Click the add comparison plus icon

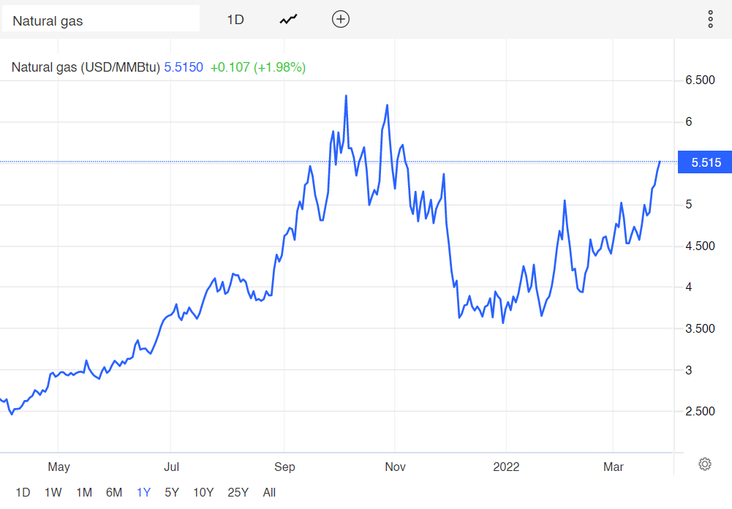point(341,19)
